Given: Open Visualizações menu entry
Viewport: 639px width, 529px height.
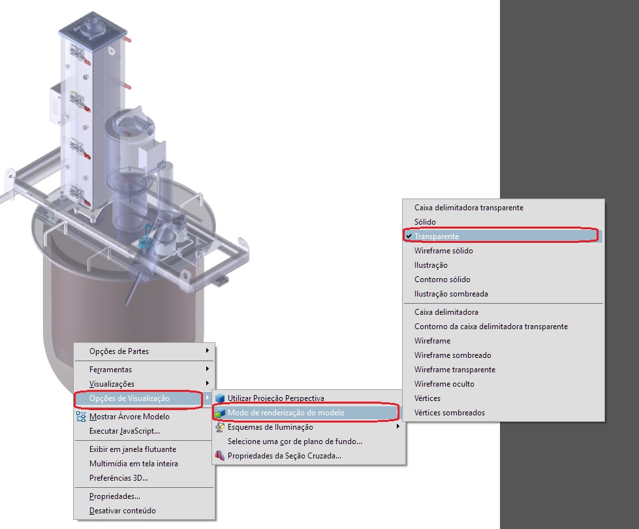Looking at the screenshot, I should 144,384.
